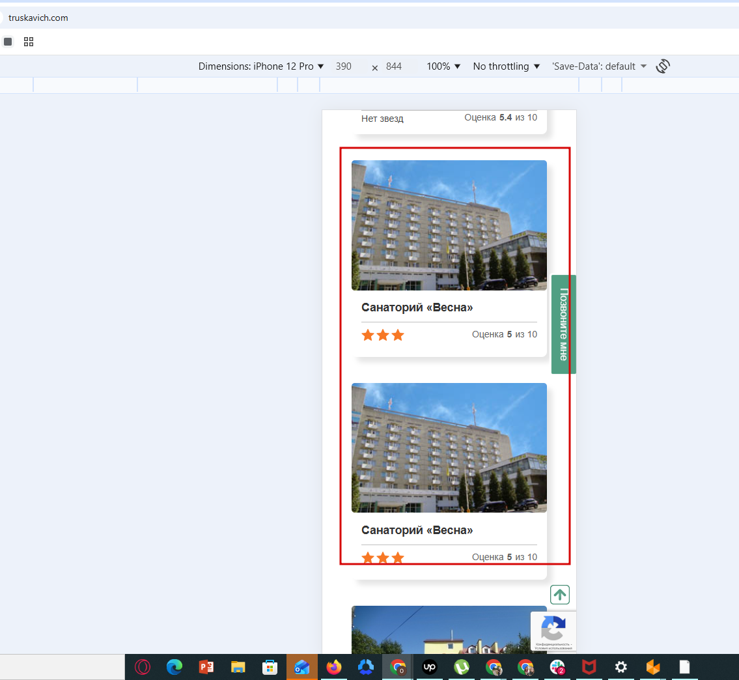The height and width of the screenshot is (680, 739).
Task: Open Upwork from the taskbar
Action: pos(429,667)
